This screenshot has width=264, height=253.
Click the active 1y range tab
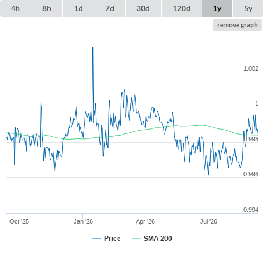(x=217, y=8)
